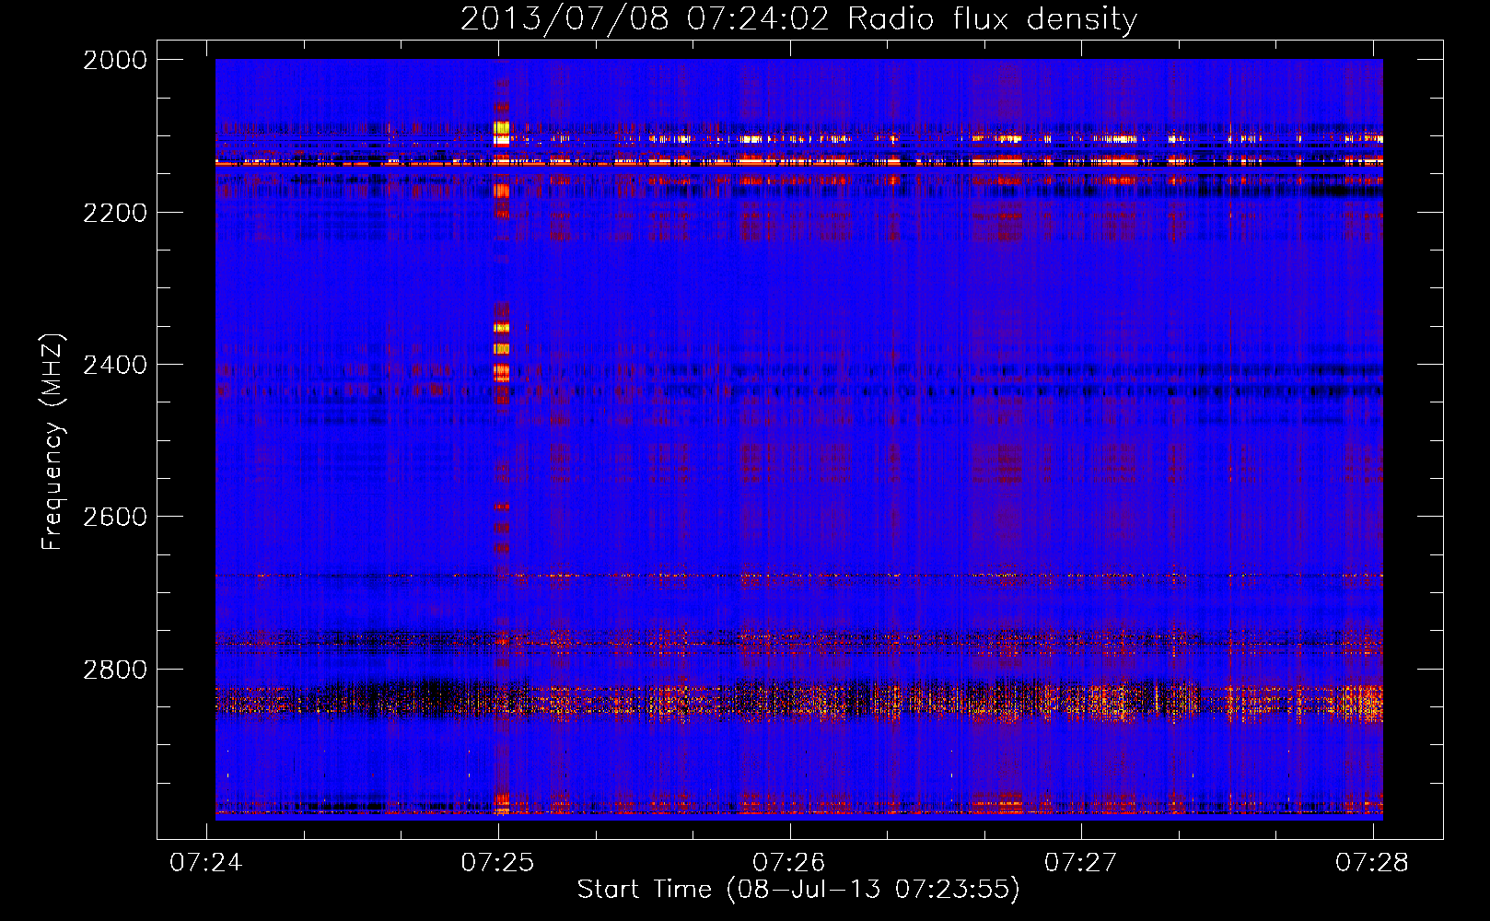Image resolution: width=1490 pixels, height=921 pixels.
Task: Click the plot title 'Radio flux density'
Action: tap(992, 19)
